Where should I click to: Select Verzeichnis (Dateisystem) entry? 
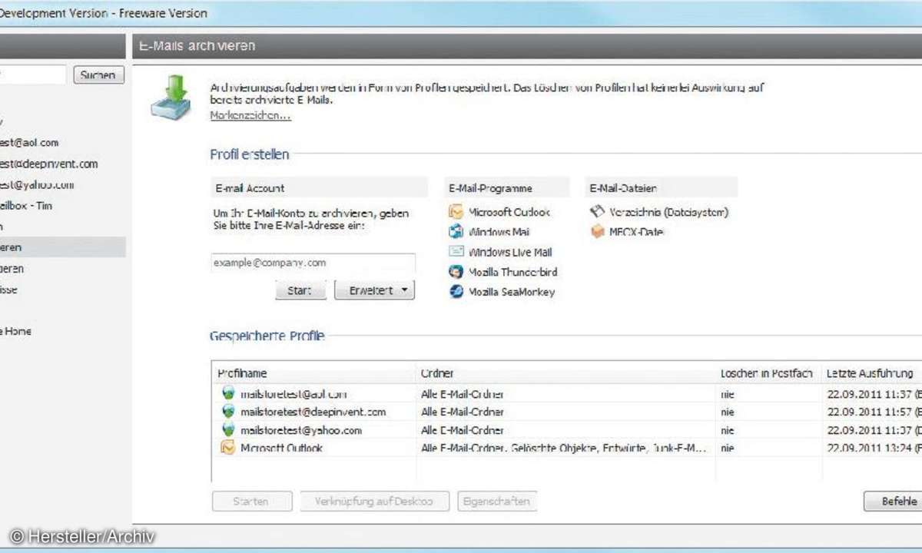(668, 212)
